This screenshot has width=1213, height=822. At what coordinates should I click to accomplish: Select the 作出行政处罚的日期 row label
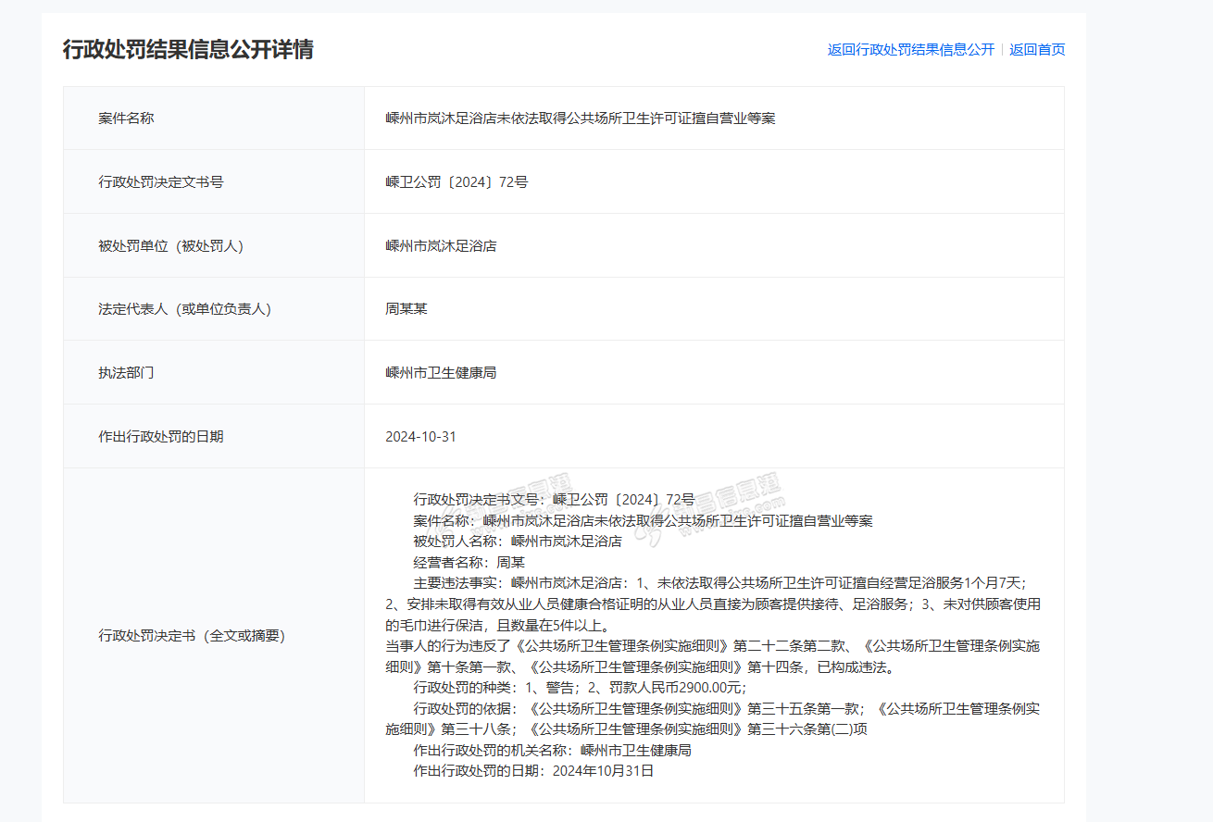[161, 437]
